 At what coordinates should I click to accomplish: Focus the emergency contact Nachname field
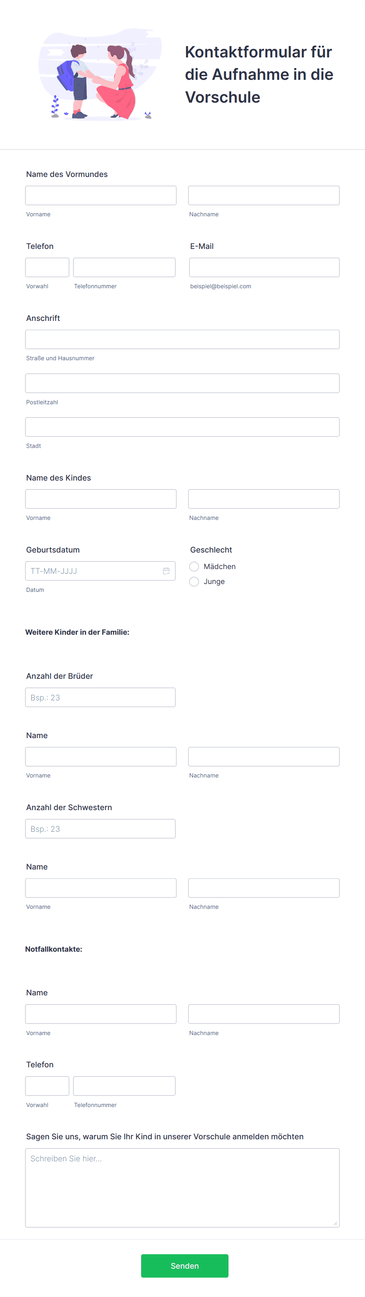click(x=263, y=1014)
